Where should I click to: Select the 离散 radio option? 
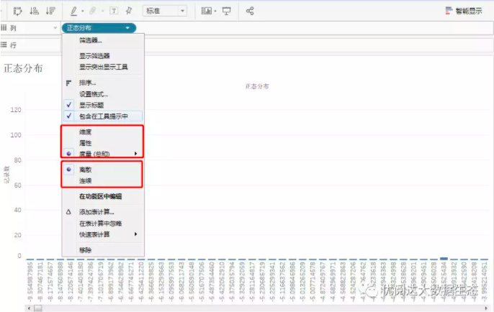pyautogui.click(x=85, y=170)
